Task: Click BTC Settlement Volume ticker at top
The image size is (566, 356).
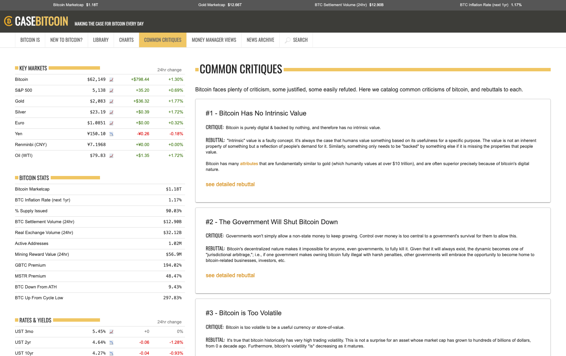Action: pos(349,5)
